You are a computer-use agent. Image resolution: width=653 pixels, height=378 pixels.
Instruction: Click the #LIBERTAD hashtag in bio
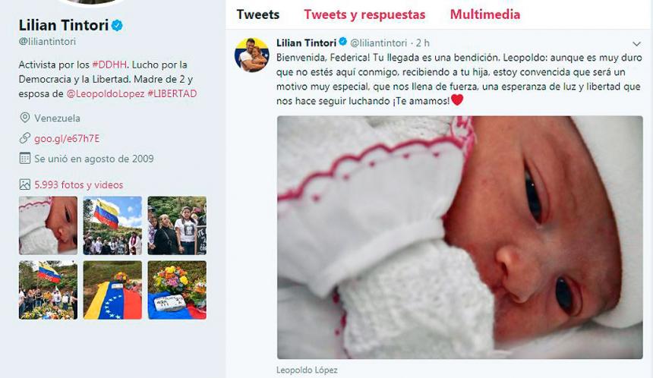tap(172, 93)
